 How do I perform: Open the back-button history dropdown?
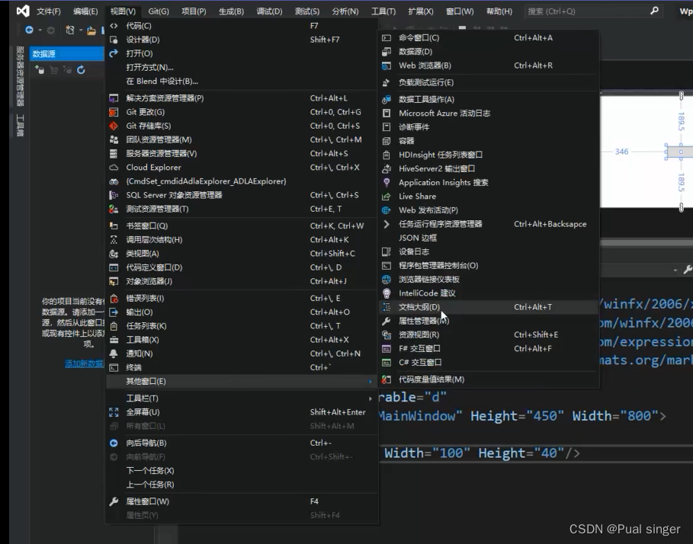[x=39, y=28]
